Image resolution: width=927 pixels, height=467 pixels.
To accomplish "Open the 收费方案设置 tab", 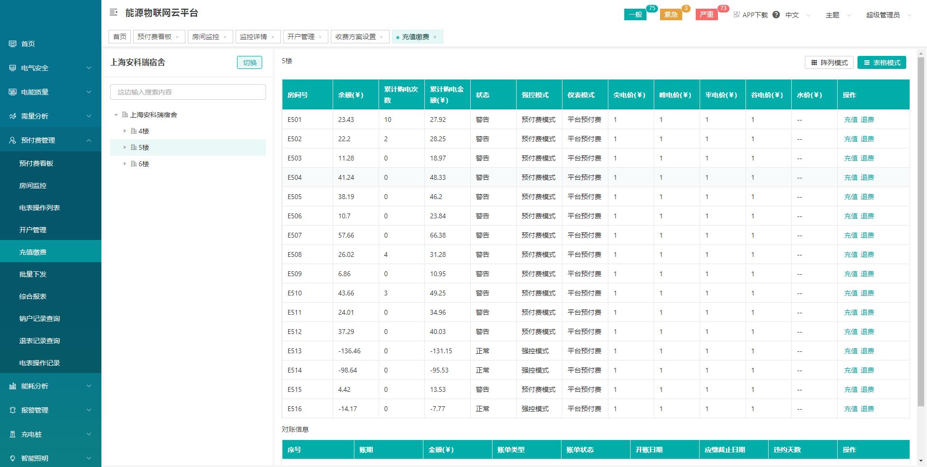I will pos(355,36).
